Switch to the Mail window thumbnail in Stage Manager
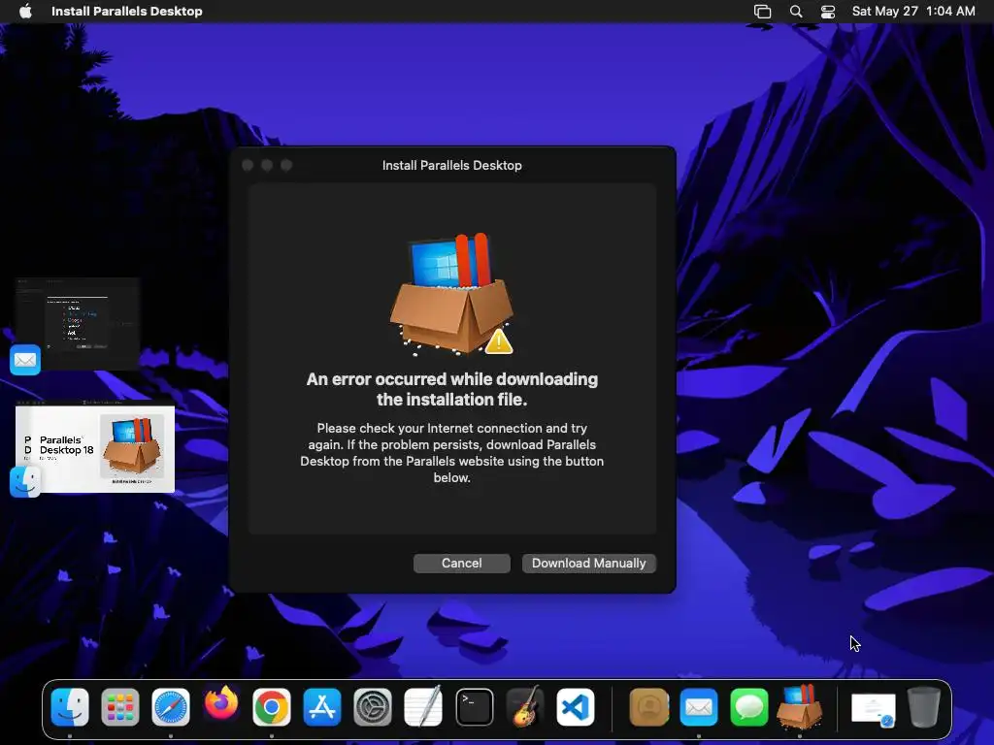The height and width of the screenshot is (745, 994). tap(78, 324)
